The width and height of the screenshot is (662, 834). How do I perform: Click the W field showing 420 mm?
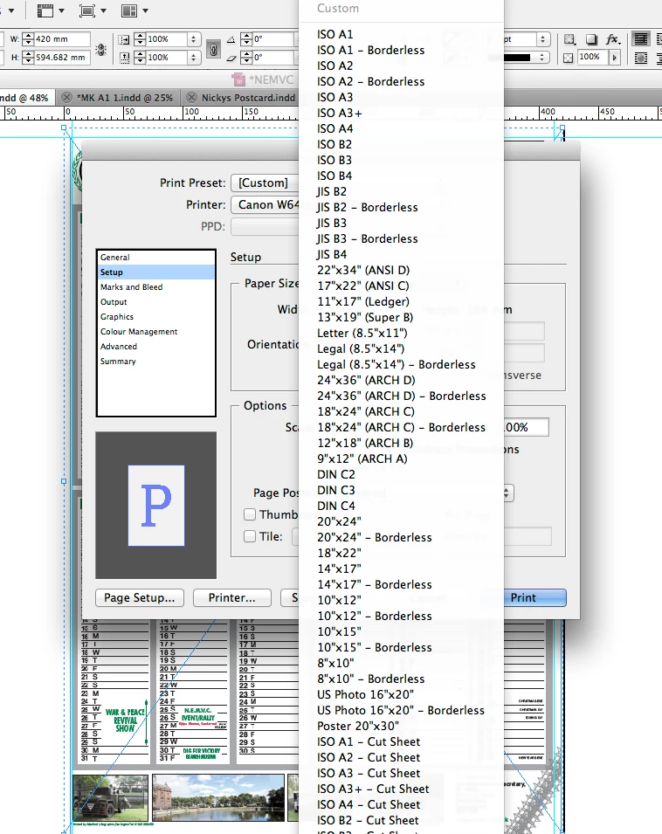click(62, 39)
